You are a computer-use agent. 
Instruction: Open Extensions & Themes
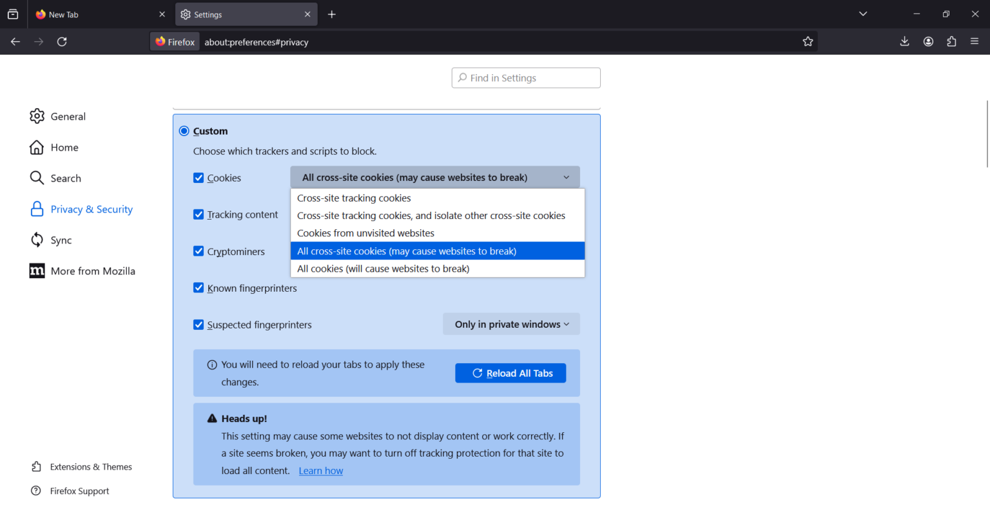click(x=90, y=466)
